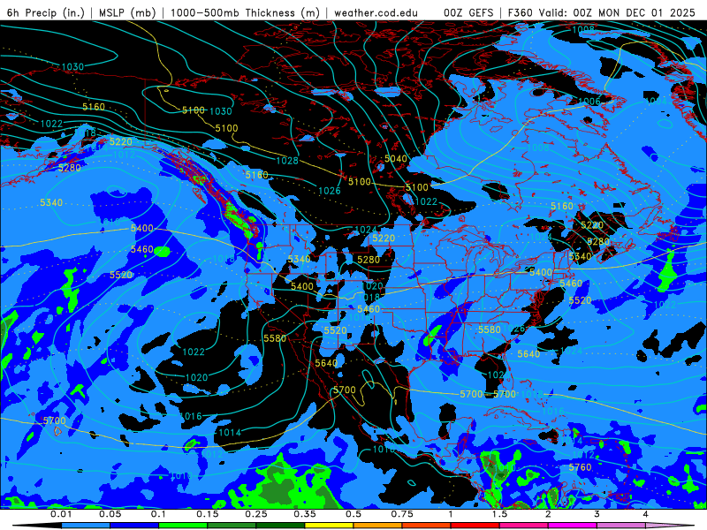Click the '1006' pressure label

[589, 102]
